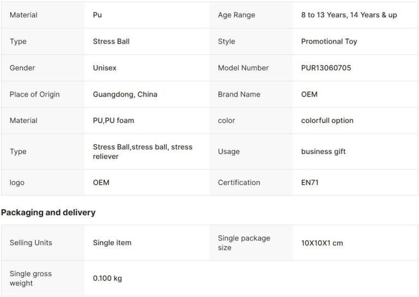Select the "8 to 13 Years, 14 Years & up" text
419x297 pixels.
349,15
